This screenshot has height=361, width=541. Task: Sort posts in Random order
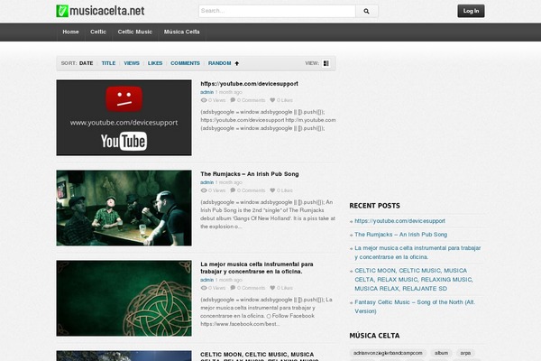tap(219, 63)
